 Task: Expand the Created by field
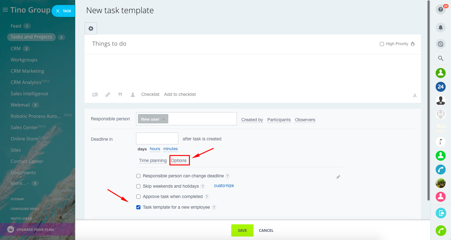point(252,120)
